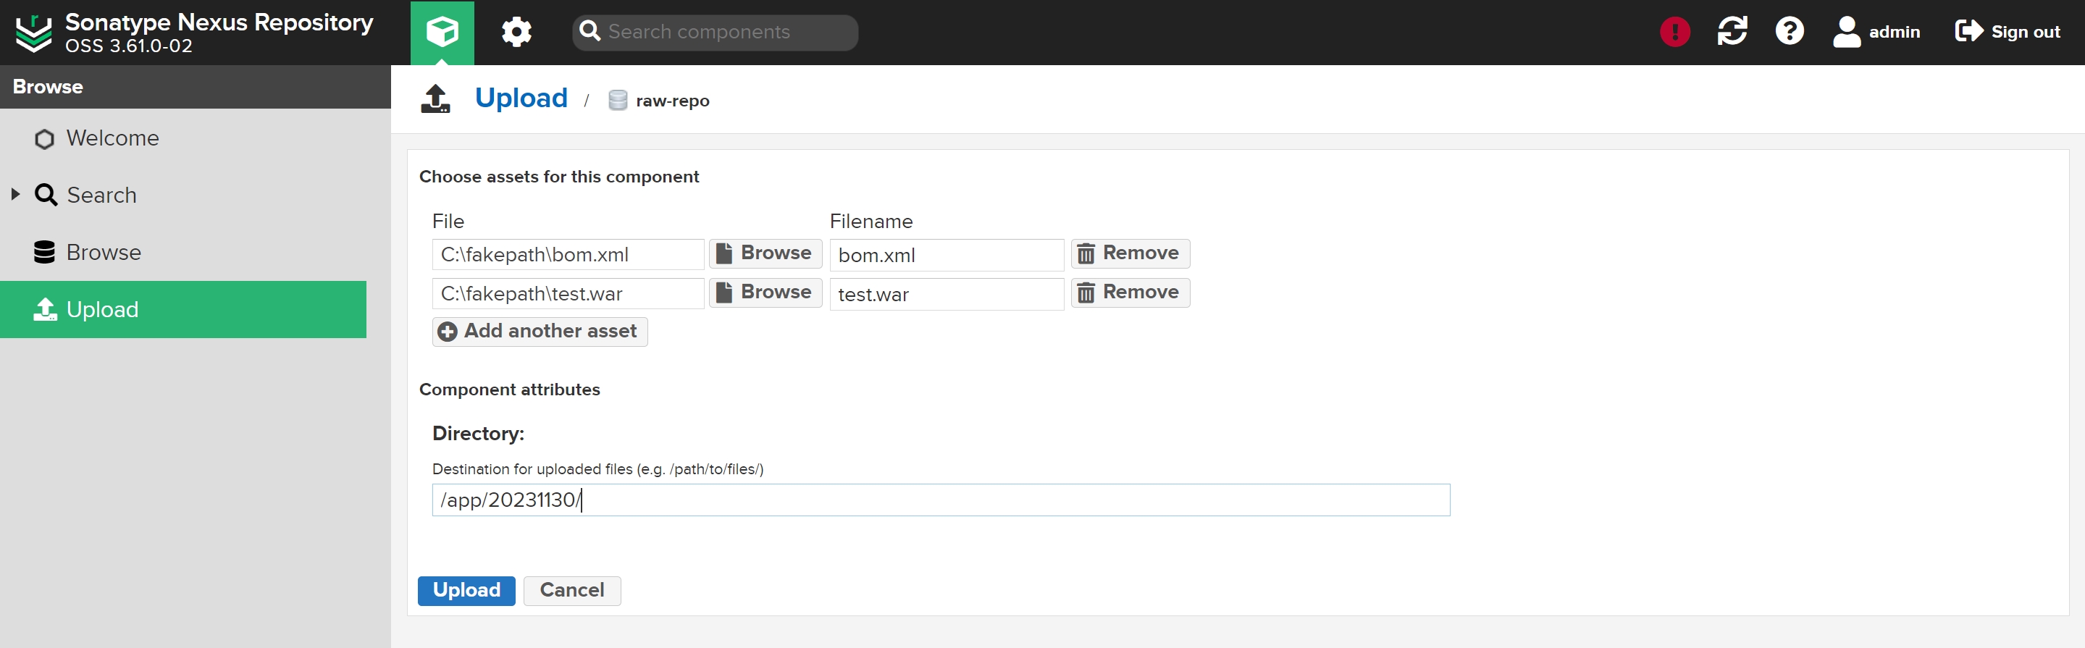
Task: Click the Directory destination input field
Action: (x=940, y=500)
